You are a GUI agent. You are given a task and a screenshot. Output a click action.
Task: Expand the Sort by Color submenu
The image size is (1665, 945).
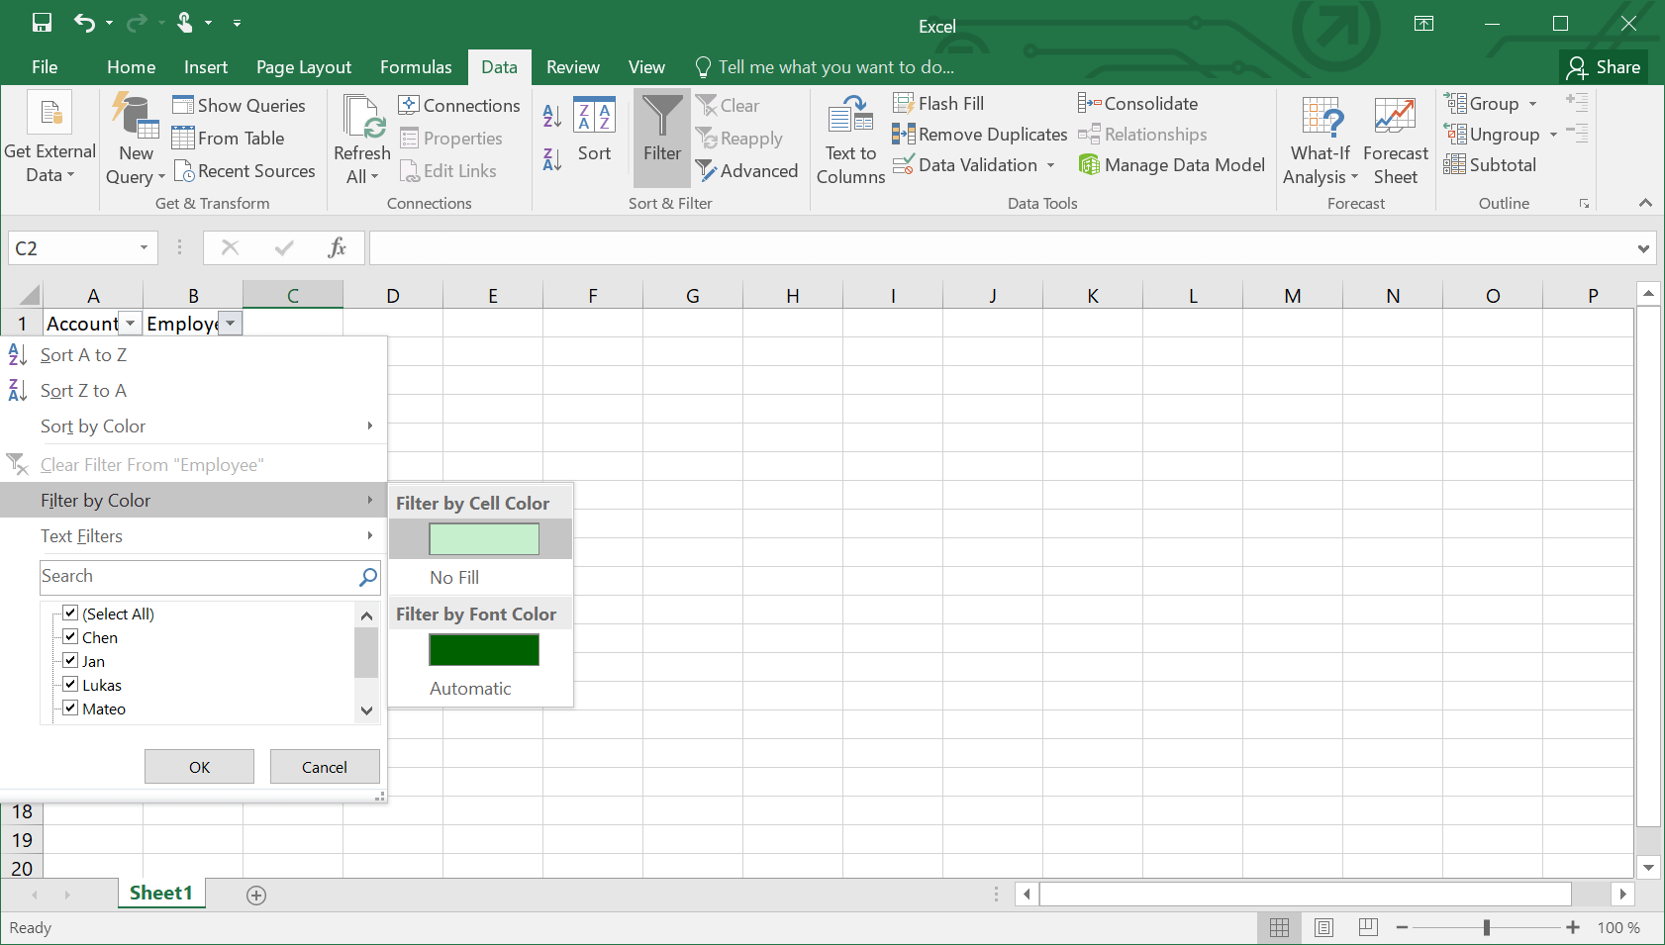(x=92, y=425)
